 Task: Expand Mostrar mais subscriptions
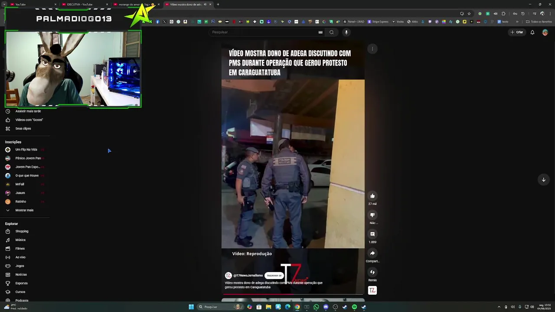point(25,210)
